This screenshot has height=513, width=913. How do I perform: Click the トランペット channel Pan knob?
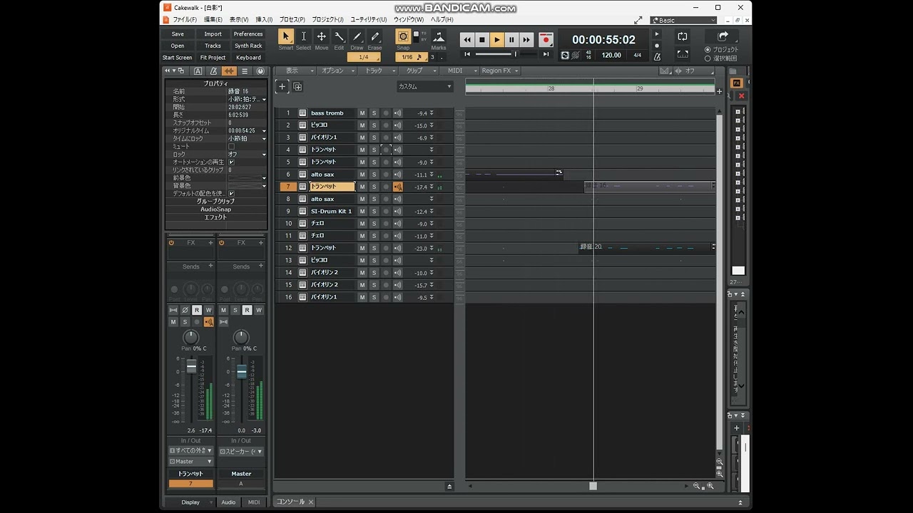191,336
